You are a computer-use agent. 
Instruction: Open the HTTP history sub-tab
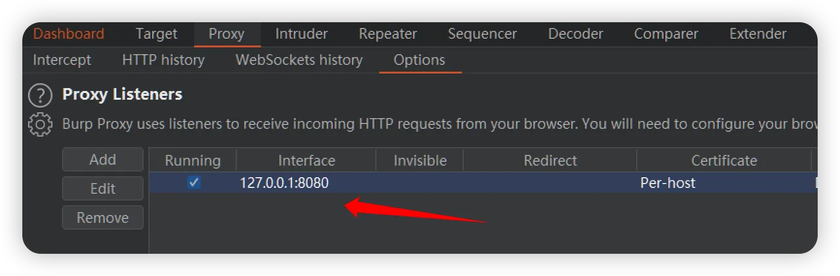(x=163, y=60)
